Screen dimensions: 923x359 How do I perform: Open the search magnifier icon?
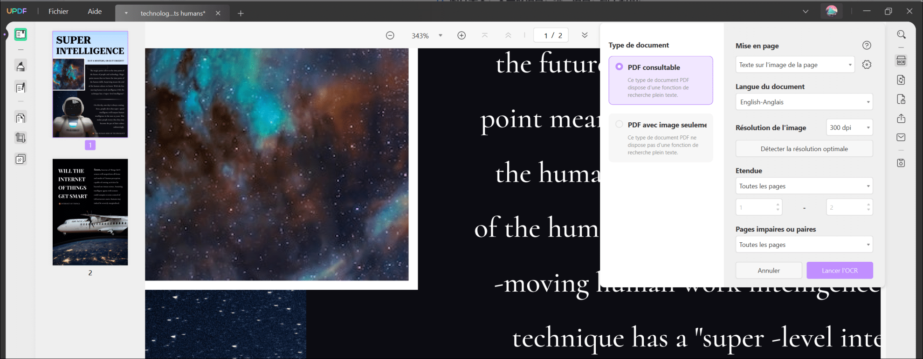click(x=901, y=35)
